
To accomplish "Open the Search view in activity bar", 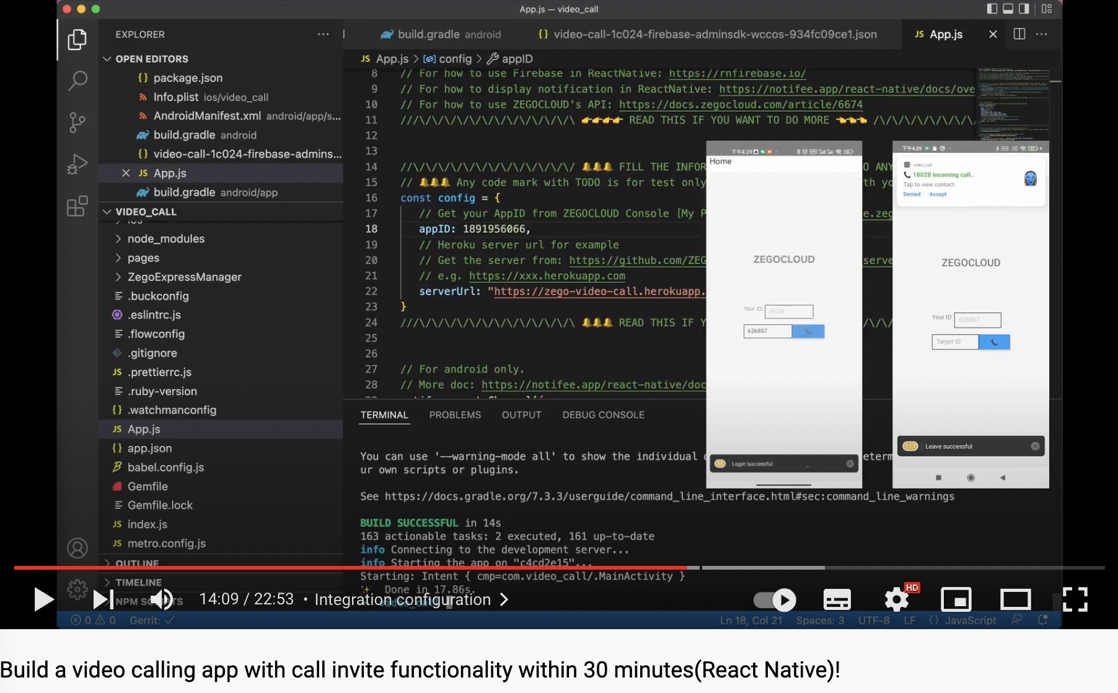I will coord(77,81).
